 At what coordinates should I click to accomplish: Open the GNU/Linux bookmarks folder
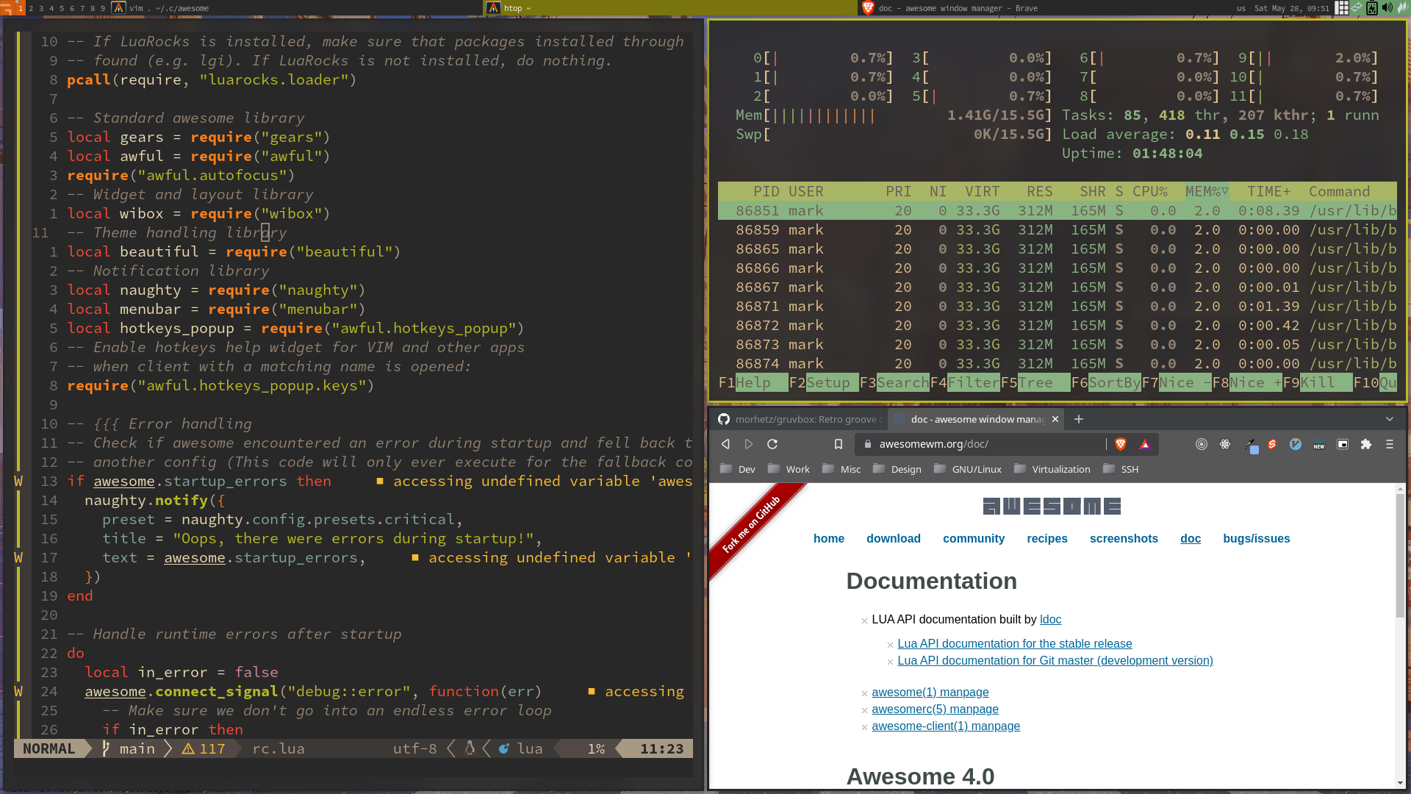pos(967,469)
